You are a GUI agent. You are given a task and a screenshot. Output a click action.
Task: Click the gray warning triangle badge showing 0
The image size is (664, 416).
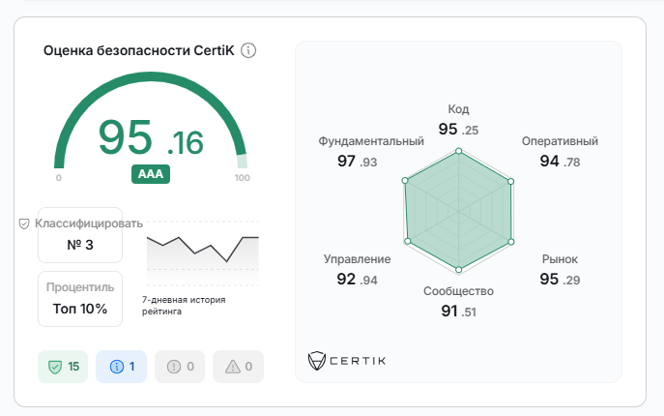point(238,367)
